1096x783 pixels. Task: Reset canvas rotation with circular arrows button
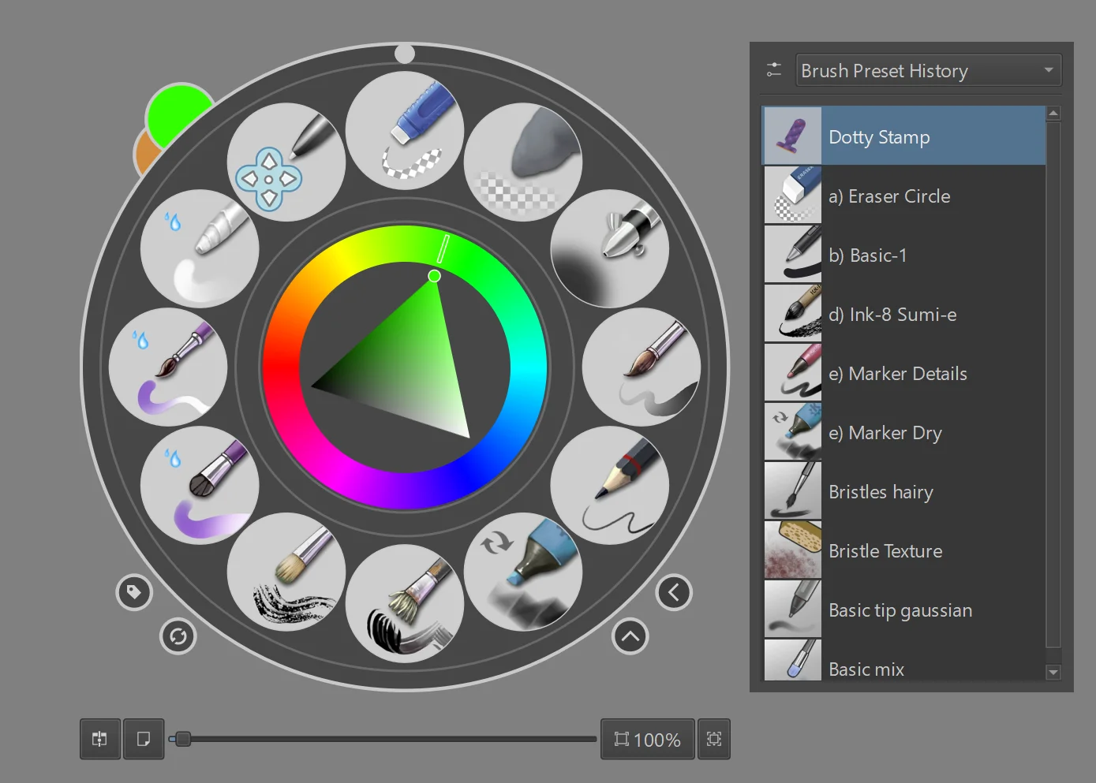178,636
